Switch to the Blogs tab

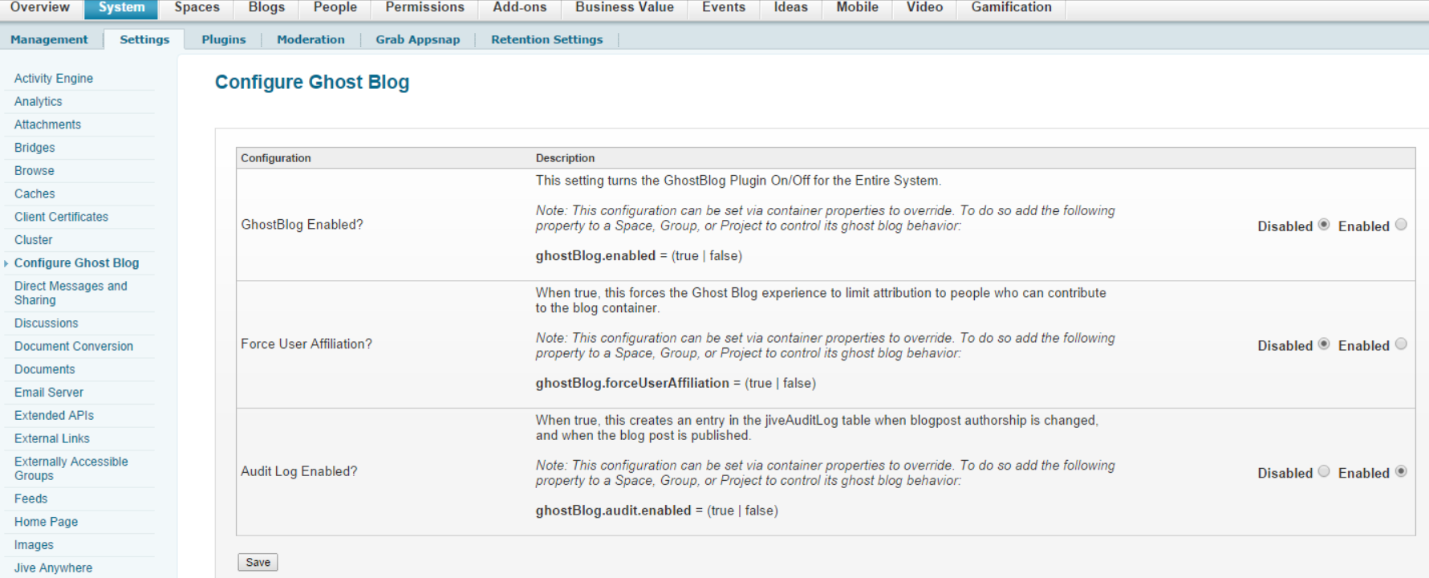click(266, 8)
